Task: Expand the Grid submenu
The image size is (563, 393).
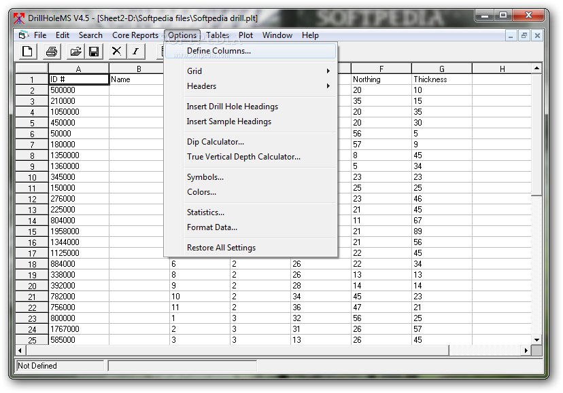Action: (x=251, y=71)
